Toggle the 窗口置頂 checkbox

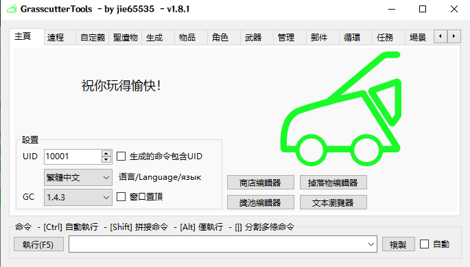point(121,197)
